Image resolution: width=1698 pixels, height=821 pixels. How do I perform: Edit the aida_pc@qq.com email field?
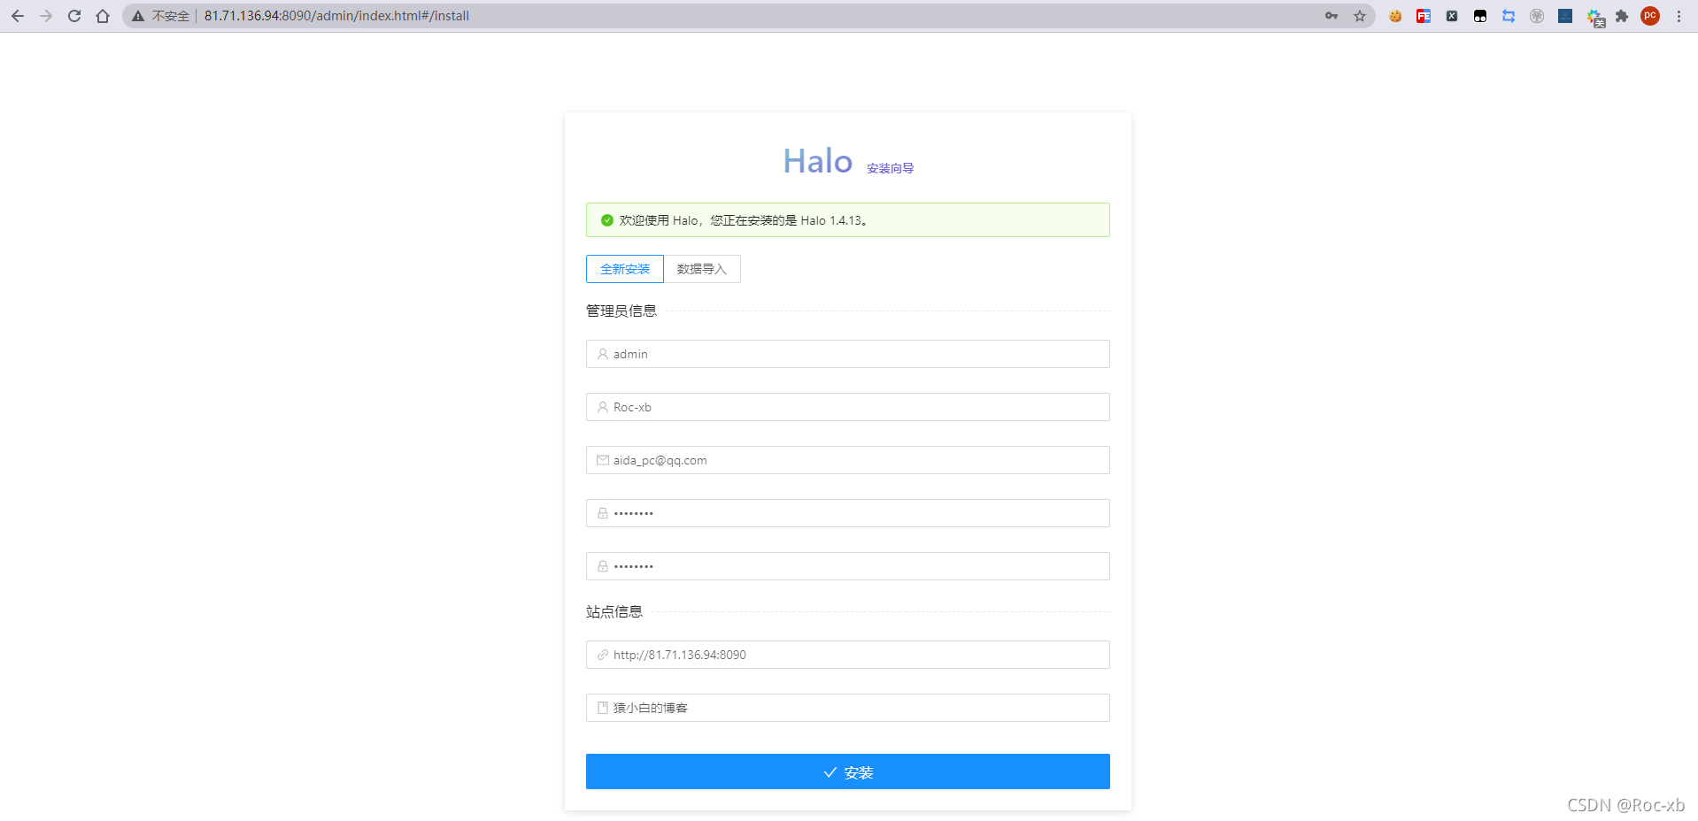(x=848, y=460)
